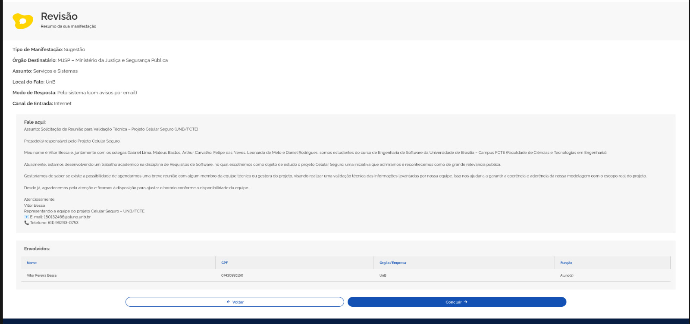Image resolution: width=690 pixels, height=324 pixels.
Task: Click the Voltar button
Action: pos(235,302)
